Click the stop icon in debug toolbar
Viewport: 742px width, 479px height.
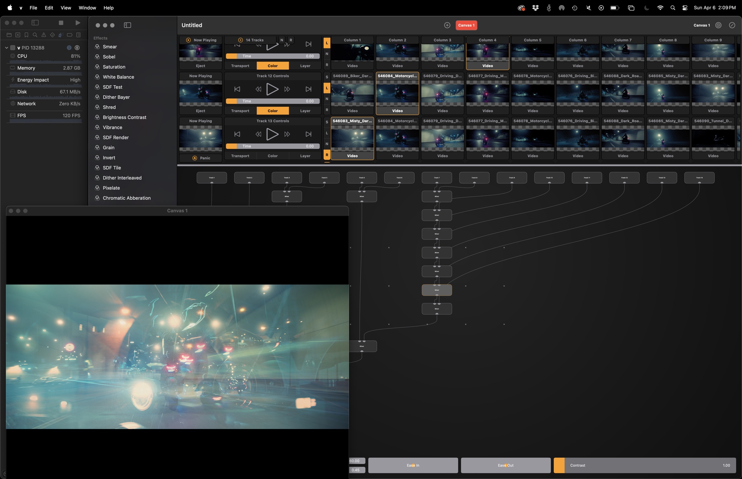(61, 23)
